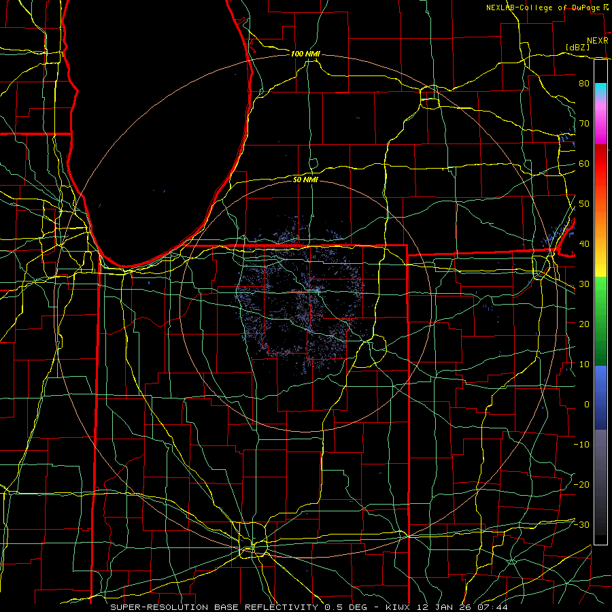The height and width of the screenshot is (612, 612).
Task: Click the -10 value on the dBZ scale
Action: (581, 445)
